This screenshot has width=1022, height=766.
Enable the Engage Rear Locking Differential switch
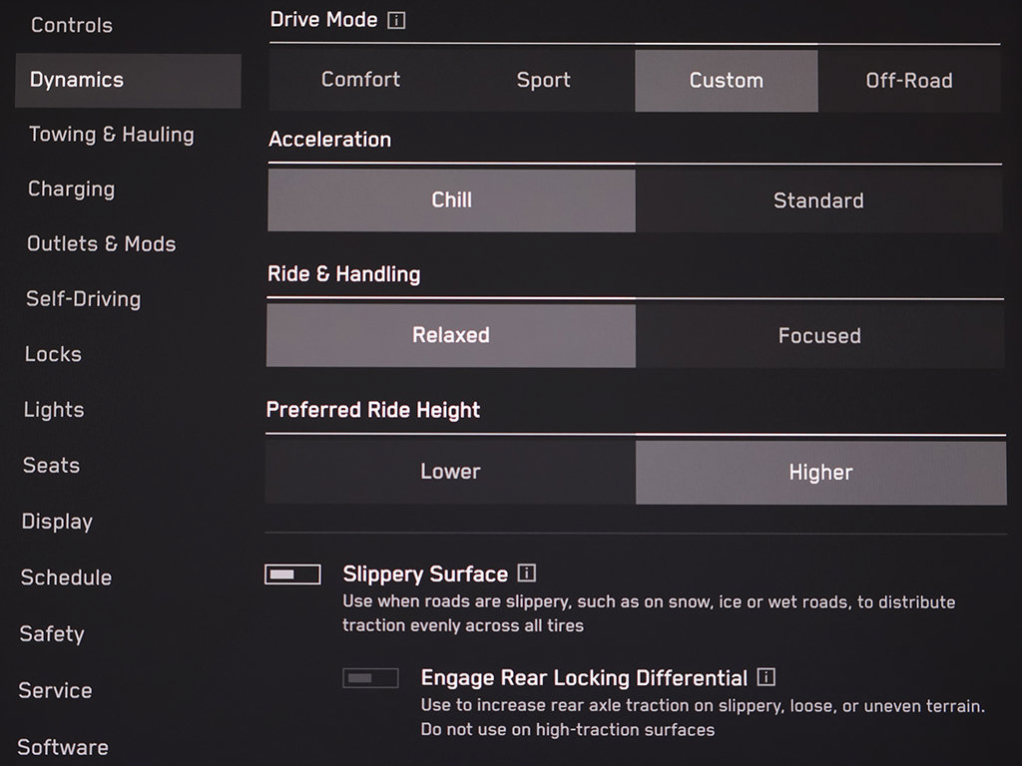coord(371,678)
